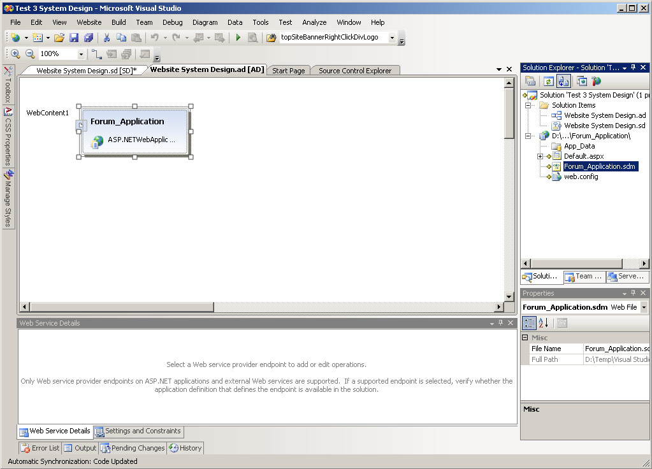Viewport: 652px width, 469px height.
Task: Click the Save All icon
Action: coord(88,38)
